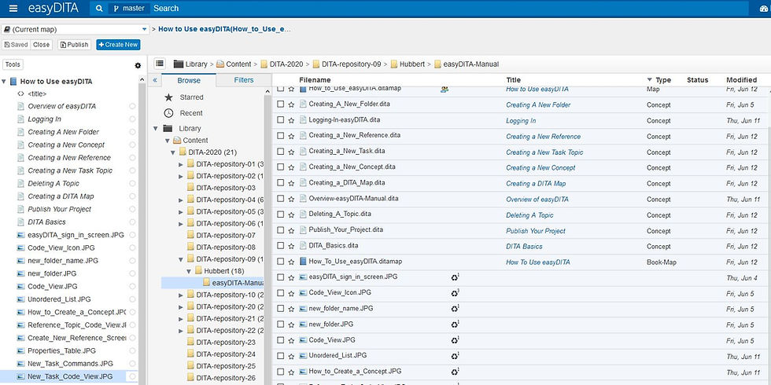Click the Recent clock icon
771x385 pixels.
point(168,113)
